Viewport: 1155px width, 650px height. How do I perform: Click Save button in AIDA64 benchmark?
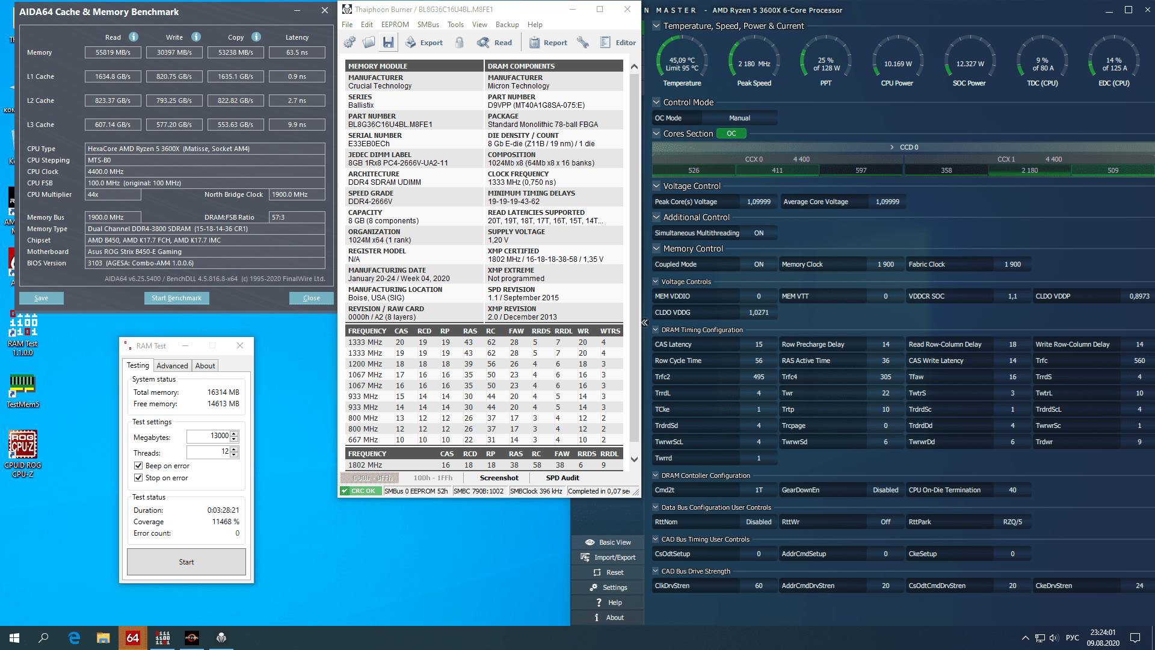click(x=42, y=298)
